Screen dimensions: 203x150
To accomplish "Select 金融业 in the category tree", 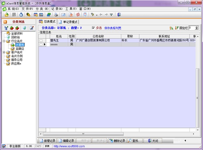I will tap(20, 49).
